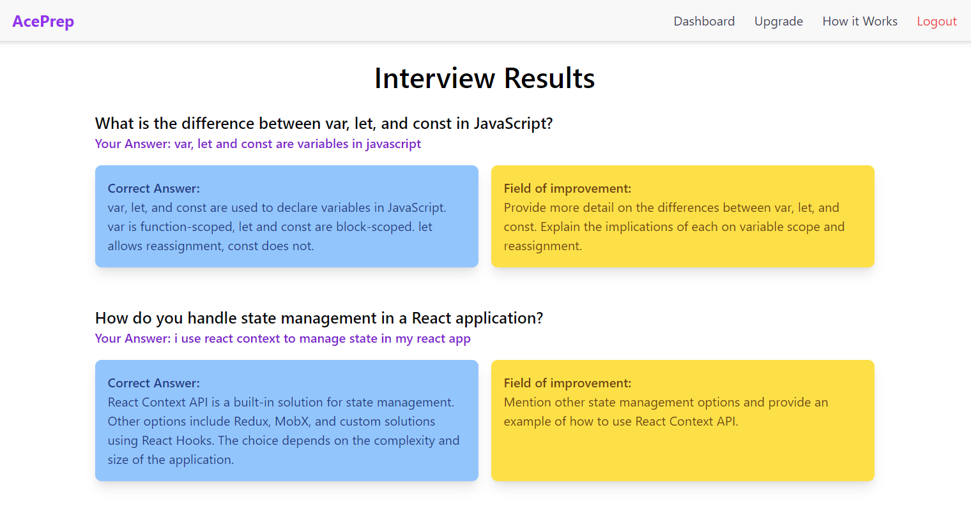Select the React state management question text
Screen dimensions: 971x522
coord(319,318)
